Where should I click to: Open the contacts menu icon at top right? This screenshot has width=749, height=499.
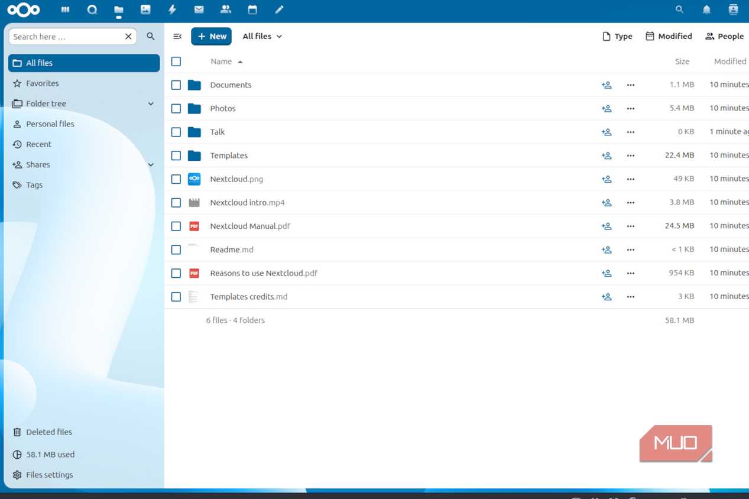click(734, 9)
